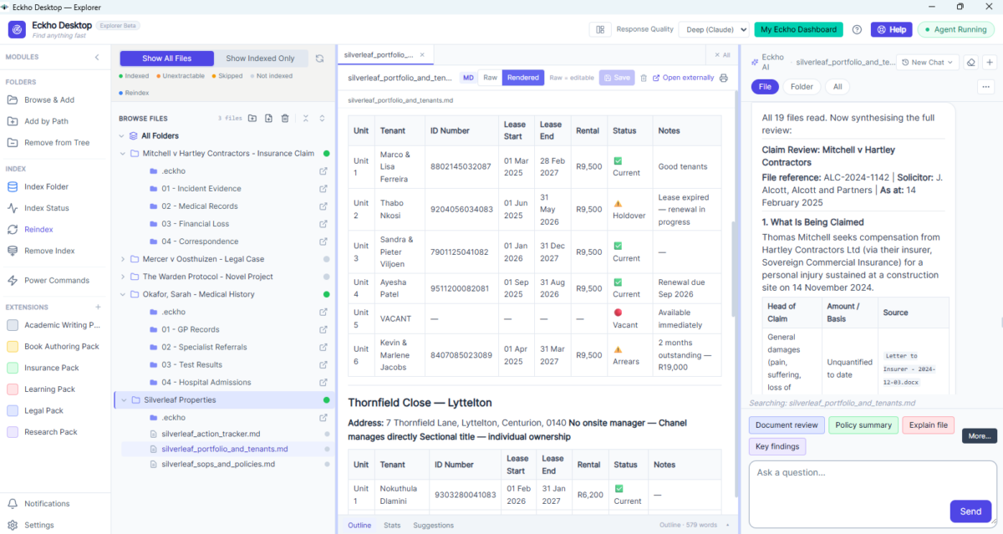Screen dimensions: 1003x534
Task: Click the plus icon beside New Chat
Action: pos(989,62)
